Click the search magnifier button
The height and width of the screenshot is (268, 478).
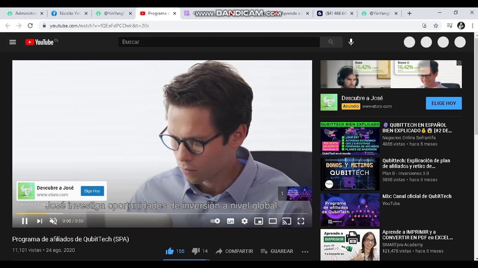pyautogui.click(x=331, y=42)
